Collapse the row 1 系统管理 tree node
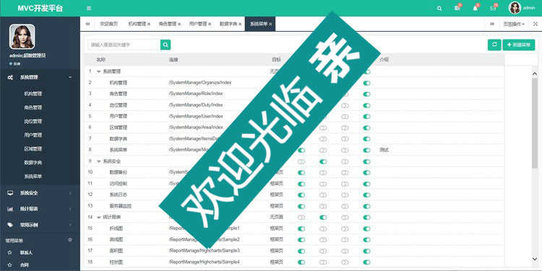The image size is (542, 271). pyautogui.click(x=99, y=72)
